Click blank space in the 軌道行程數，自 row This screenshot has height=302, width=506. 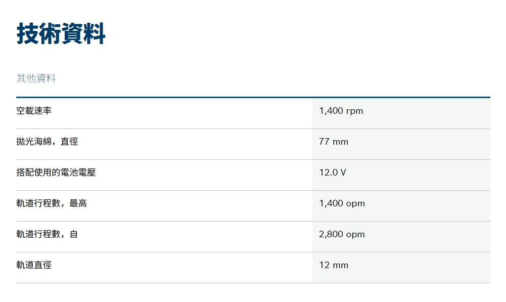pyautogui.click(x=194, y=237)
